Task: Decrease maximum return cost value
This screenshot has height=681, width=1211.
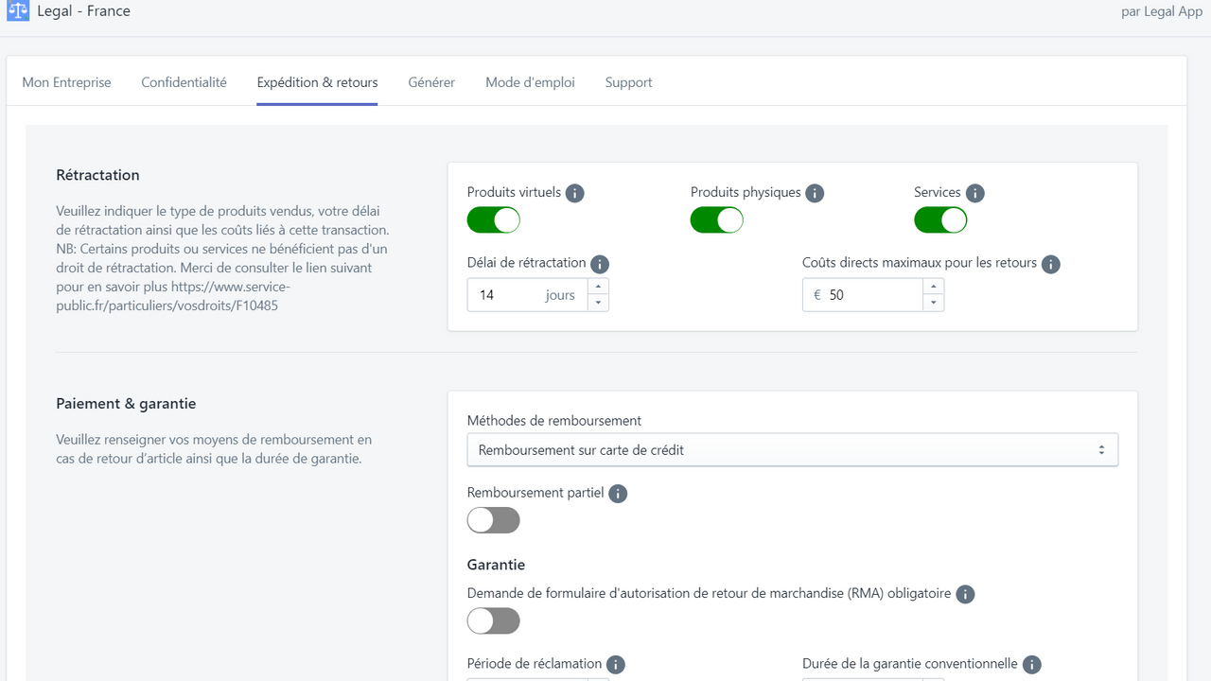Action: (x=934, y=304)
